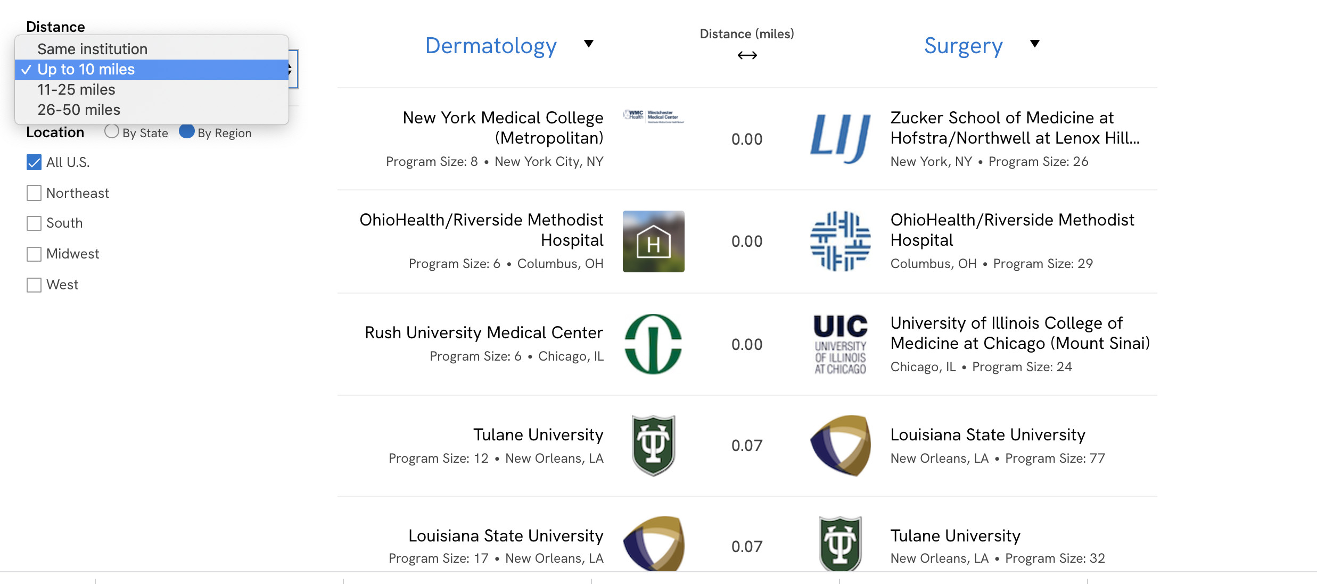This screenshot has width=1317, height=584.
Task: Select the By State radio button
Action: [112, 132]
